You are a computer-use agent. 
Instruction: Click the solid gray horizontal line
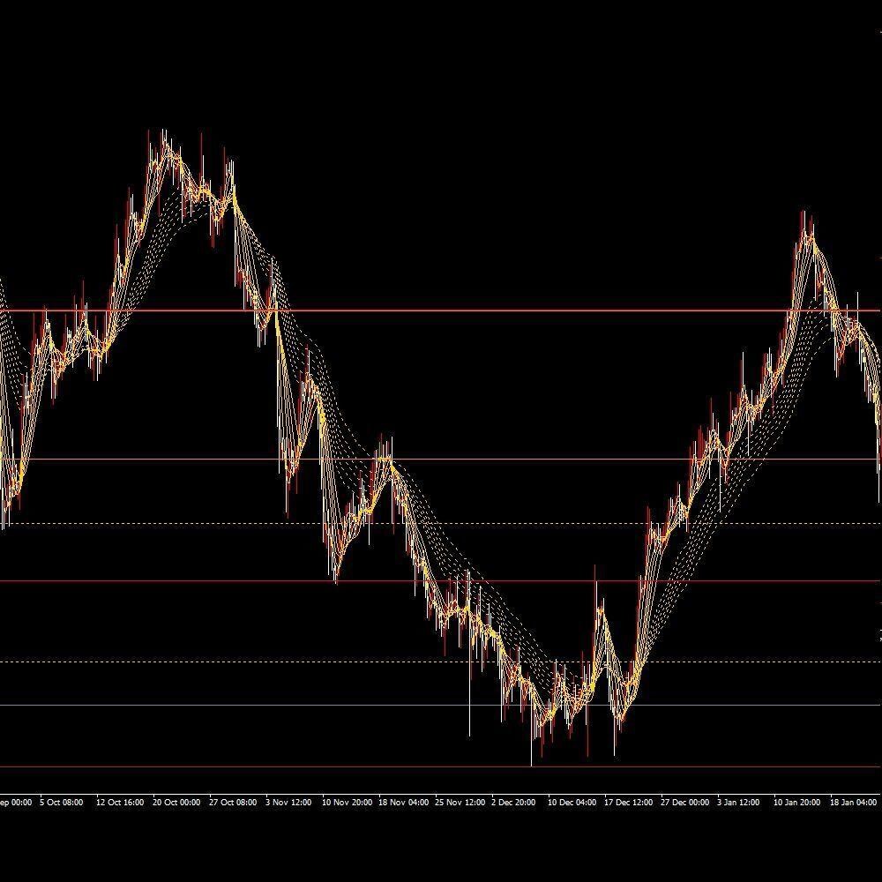point(441,705)
